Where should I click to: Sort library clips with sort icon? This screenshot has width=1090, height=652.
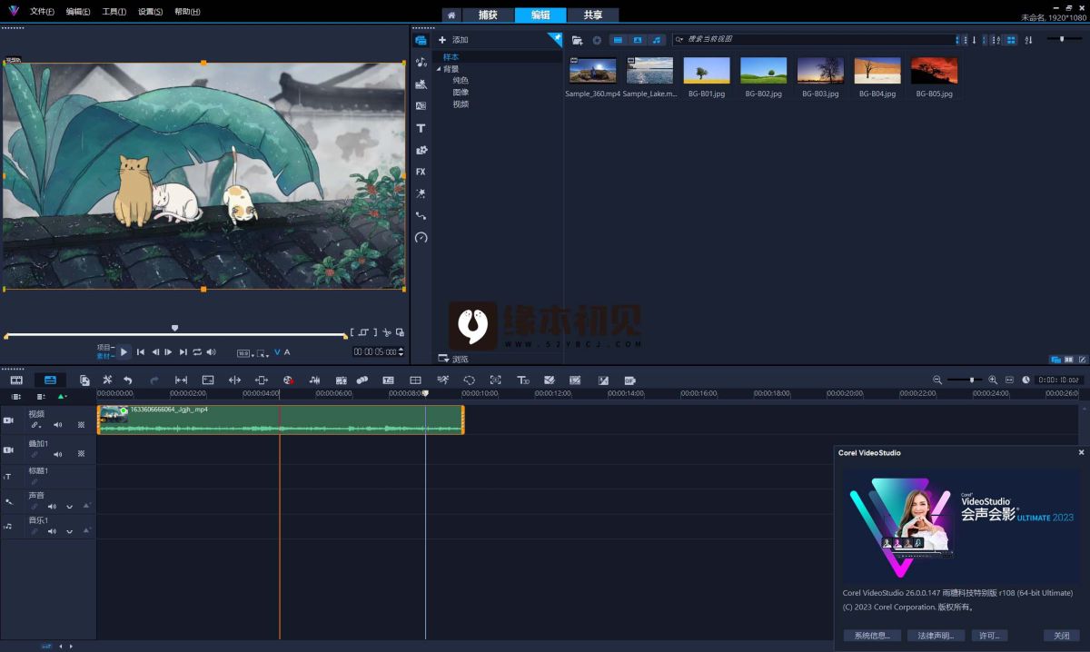[x=1028, y=40]
